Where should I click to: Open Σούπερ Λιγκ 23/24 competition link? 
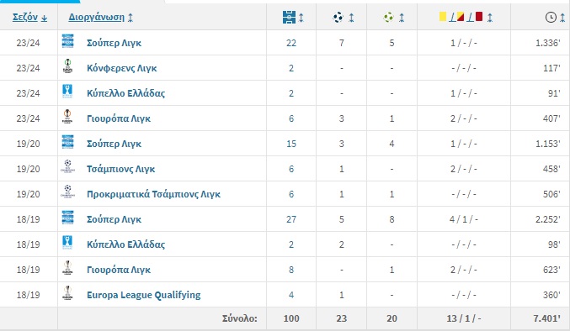(x=114, y=43)
